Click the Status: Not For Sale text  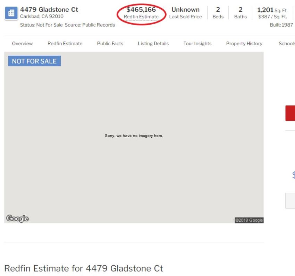pos(41,25)
